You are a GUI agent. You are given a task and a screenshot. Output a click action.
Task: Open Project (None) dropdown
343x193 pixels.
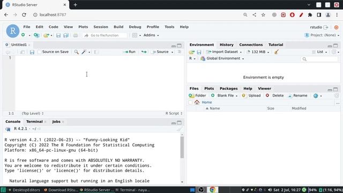pos(322,35)
